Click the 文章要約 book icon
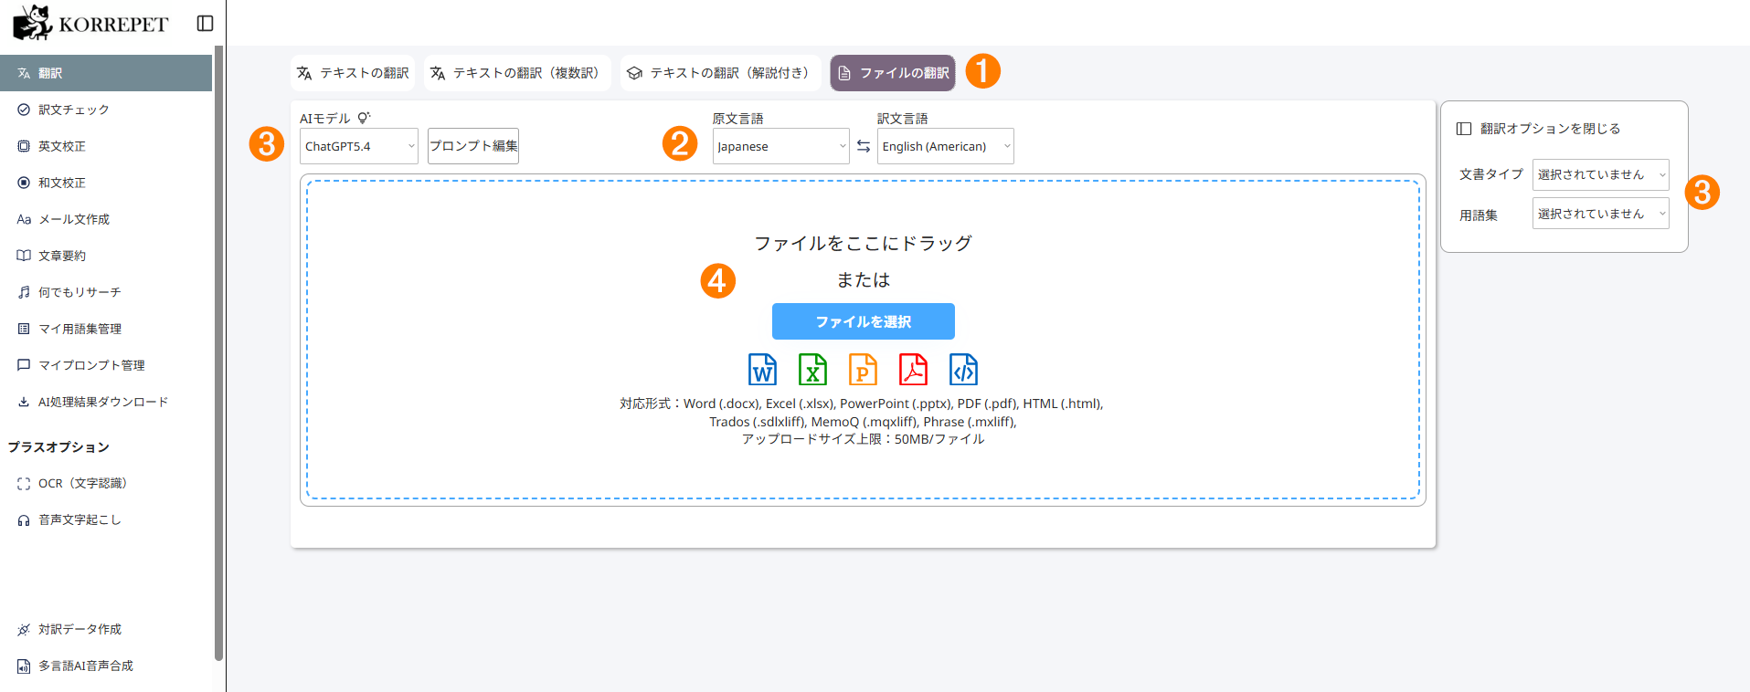The width and height of the screenshot is (1750, 692). pos(24,256)
